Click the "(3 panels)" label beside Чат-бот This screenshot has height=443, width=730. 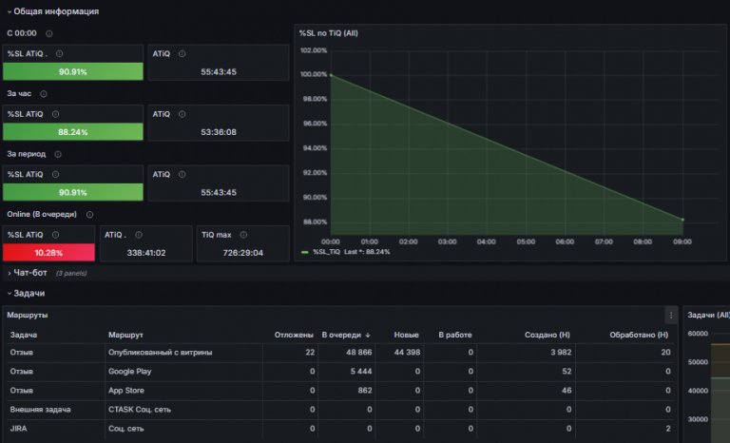[x=71, y=274]
